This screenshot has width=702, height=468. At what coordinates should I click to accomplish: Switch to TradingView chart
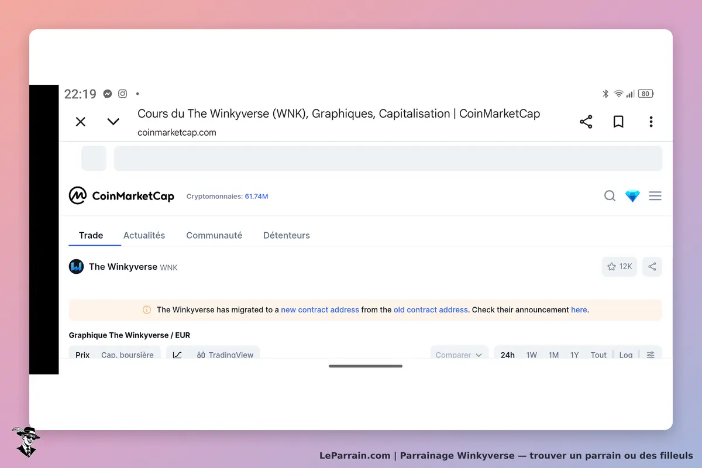[x=225, y=355]
